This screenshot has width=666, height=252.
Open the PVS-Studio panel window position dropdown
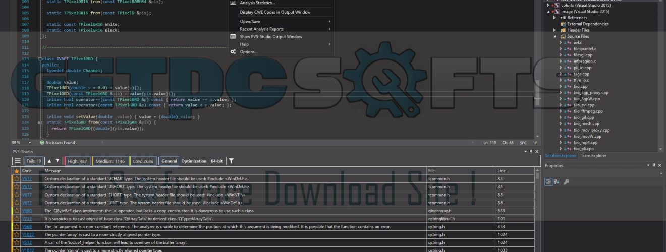(525, 151)
